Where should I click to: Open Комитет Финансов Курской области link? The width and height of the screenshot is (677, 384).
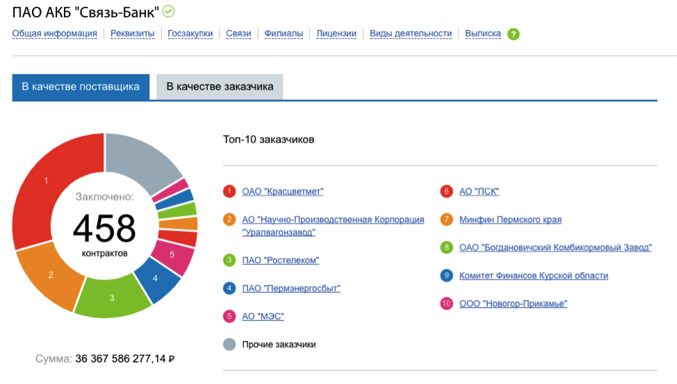tap(534, 276)
